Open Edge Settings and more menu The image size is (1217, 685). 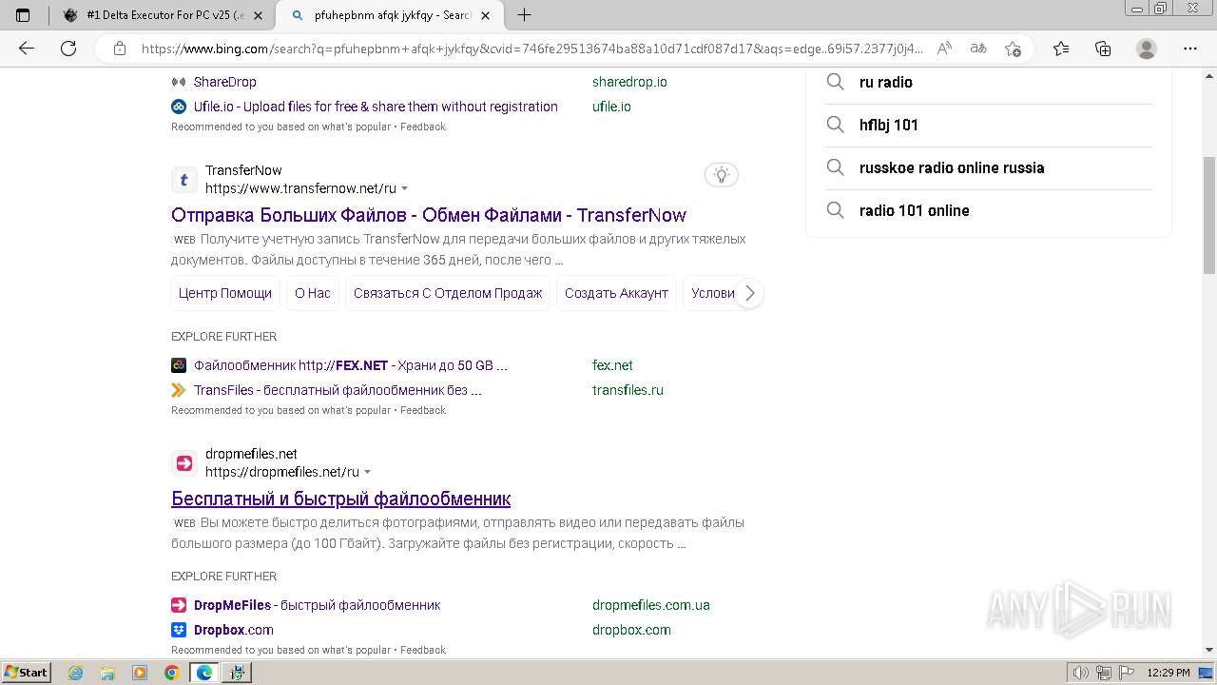1190,49
